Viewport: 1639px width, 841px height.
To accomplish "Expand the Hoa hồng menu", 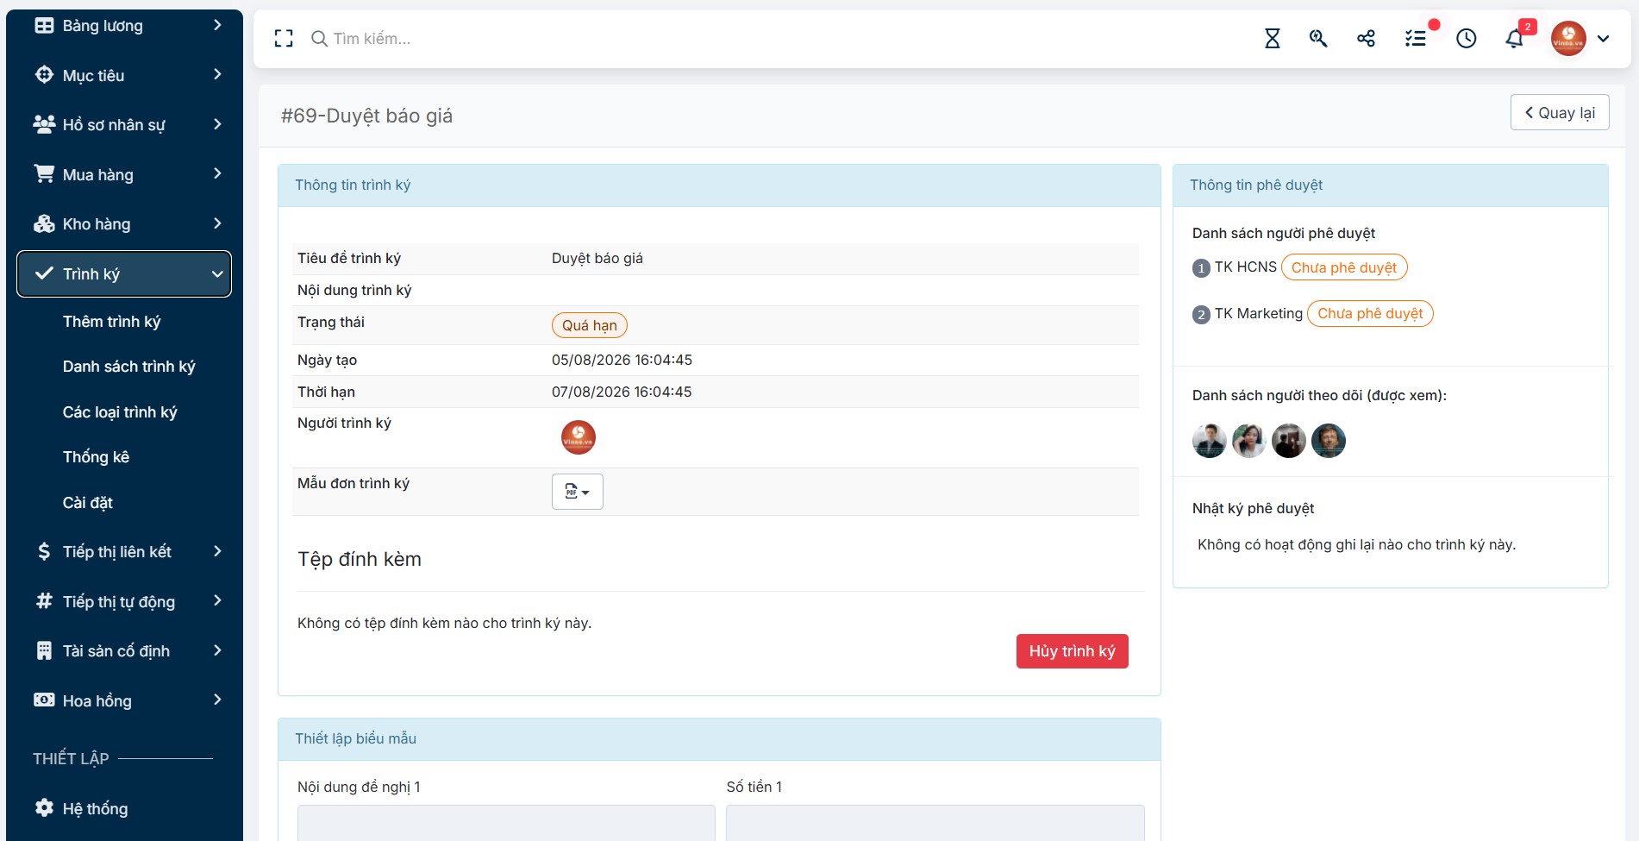I will [x=124, y=700].
